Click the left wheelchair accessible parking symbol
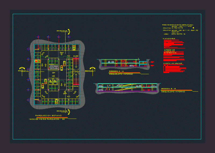This screenshot has height=153, width=215. [x=51, y=82]
